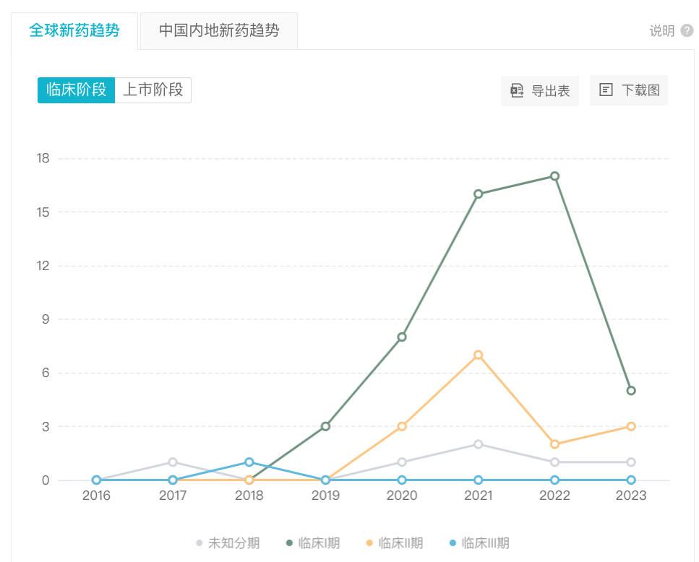699x562 pixels.
Task: Select the 临床阶段 view toggle
Action: point(76,90)
